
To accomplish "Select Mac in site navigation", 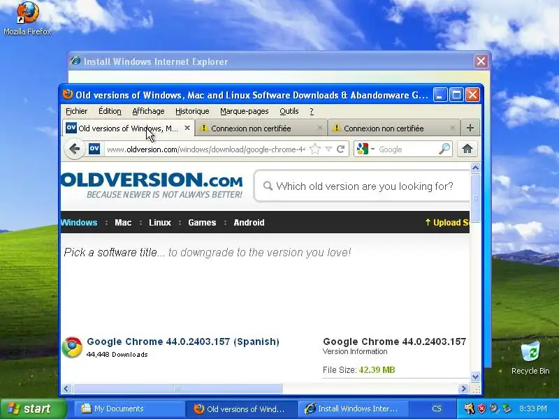I will [123, 222].
